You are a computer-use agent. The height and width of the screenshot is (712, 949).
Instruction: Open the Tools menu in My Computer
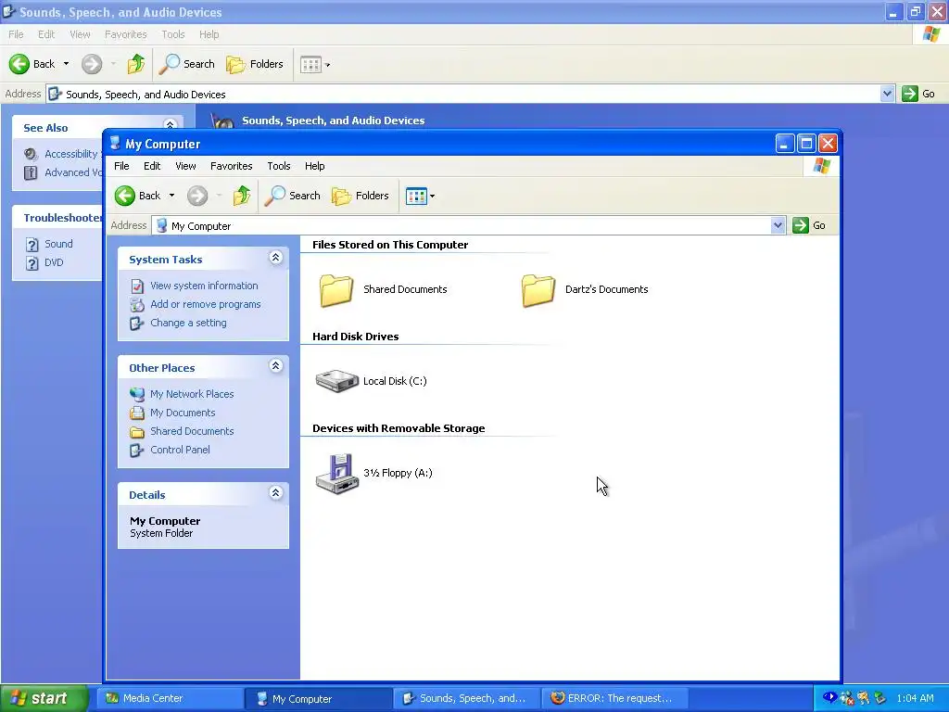click(x=279, y=166)
